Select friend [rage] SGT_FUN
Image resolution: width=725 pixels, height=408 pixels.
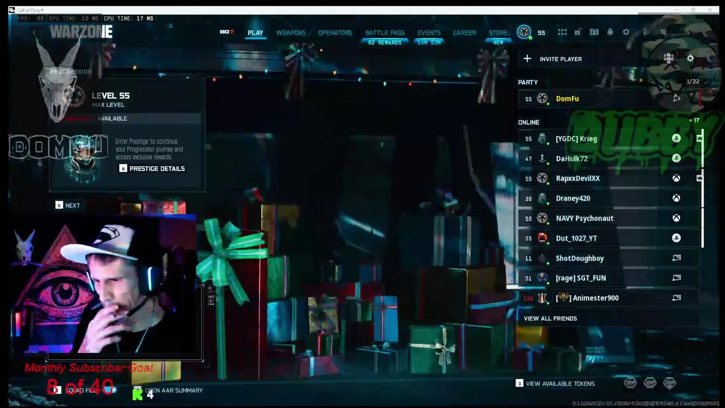point(609,278)
